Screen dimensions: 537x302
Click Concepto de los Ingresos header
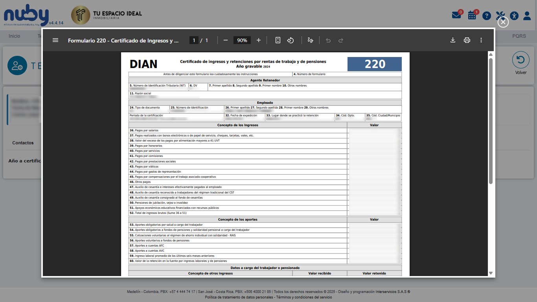pos(238,125)
